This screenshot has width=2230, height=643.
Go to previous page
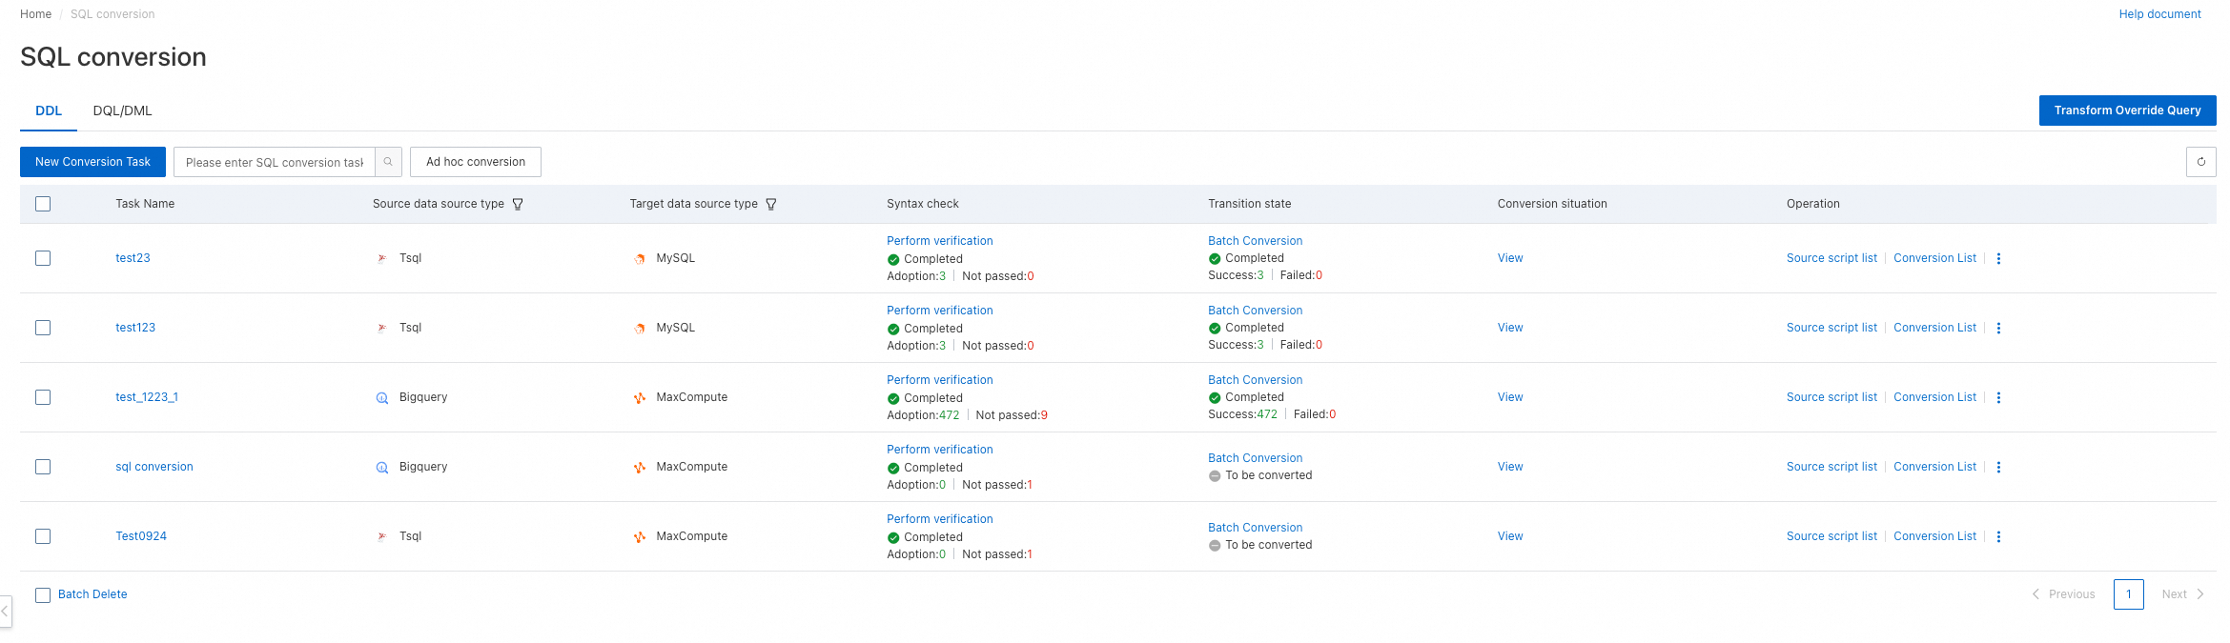2063,594
